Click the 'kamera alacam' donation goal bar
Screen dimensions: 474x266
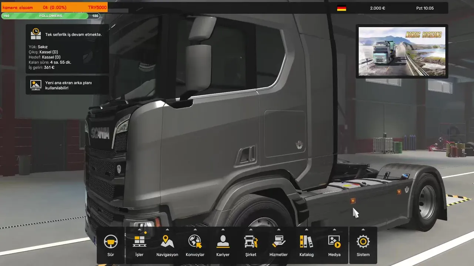54,7
